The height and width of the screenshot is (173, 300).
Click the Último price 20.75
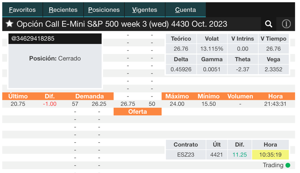(x=18, y=104)
